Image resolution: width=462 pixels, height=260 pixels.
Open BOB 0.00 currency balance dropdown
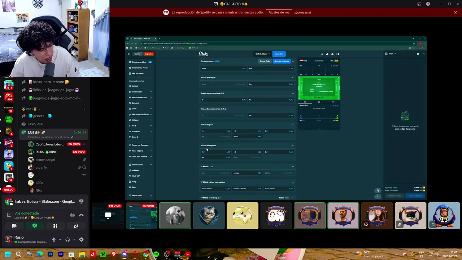[x=262, y=54]
